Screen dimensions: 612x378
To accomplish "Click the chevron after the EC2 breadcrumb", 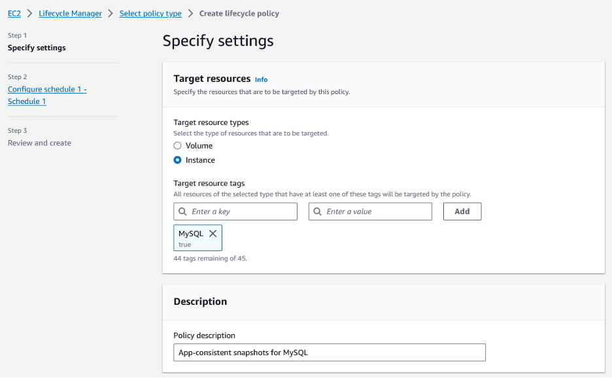I will pos(28,13).
